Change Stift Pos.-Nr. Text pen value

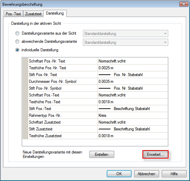pyautogui.click(x=133, y=75)
